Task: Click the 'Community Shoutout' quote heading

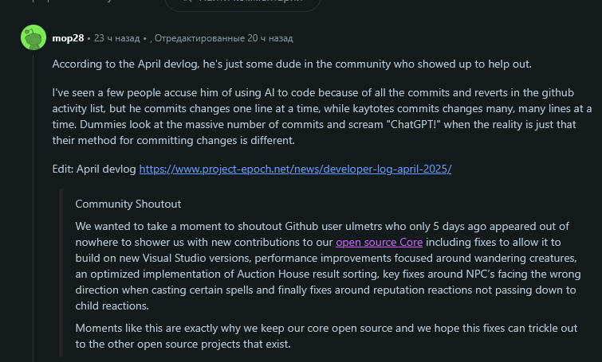Action: [128, 204]
